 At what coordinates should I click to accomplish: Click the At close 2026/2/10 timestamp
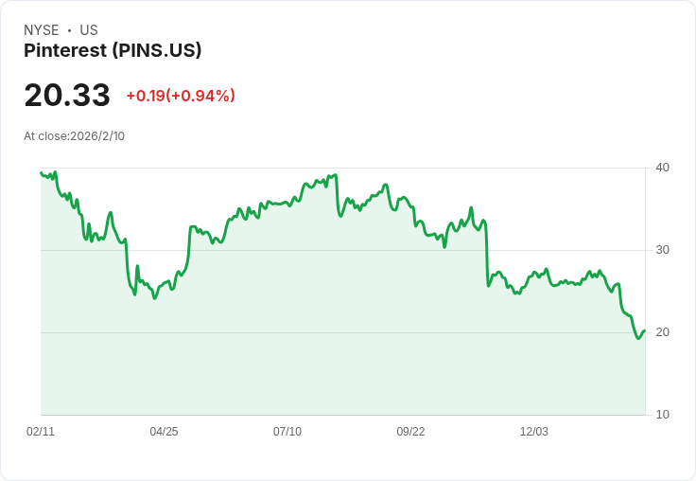75,136
